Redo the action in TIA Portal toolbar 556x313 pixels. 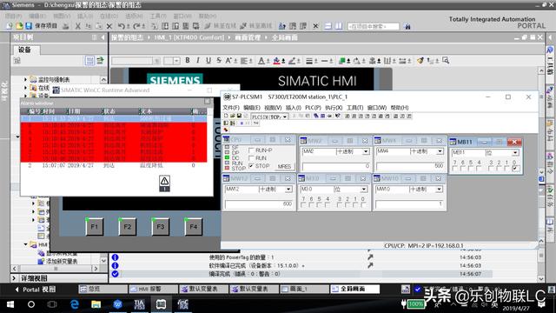click(x=137, y=26)
